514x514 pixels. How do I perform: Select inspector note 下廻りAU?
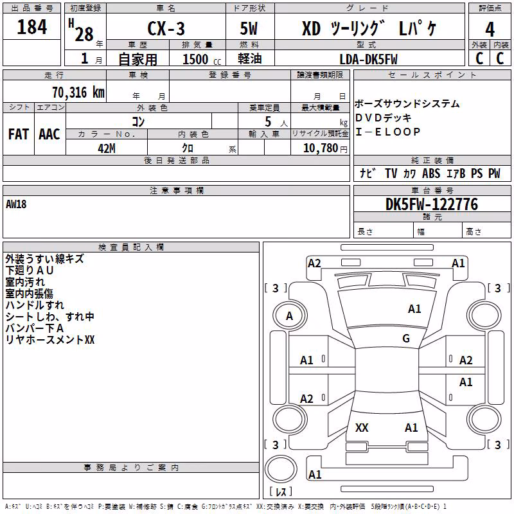pos(29,270)
